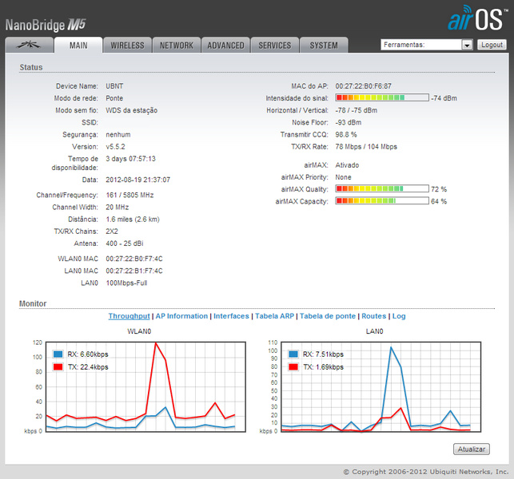Click the Transmitir CCQ value 98.8 %
Image resolution: width=514 pixels, height=479 pixels.
click(346, 135)
